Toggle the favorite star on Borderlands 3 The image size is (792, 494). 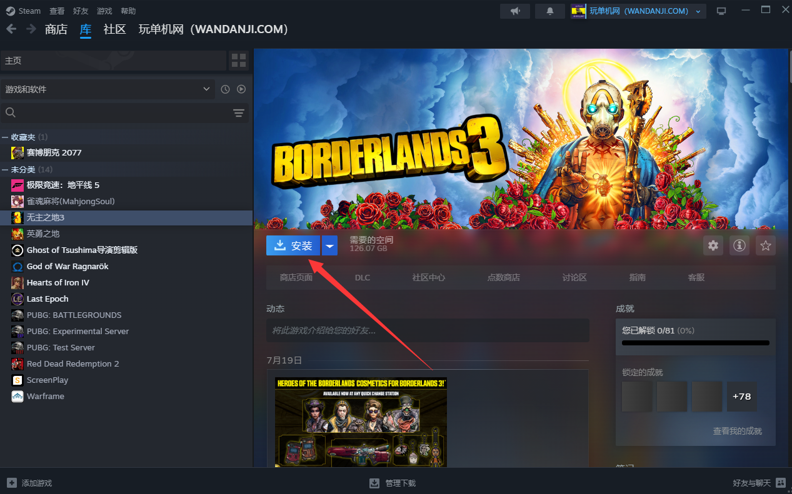(x=765, y=245)
